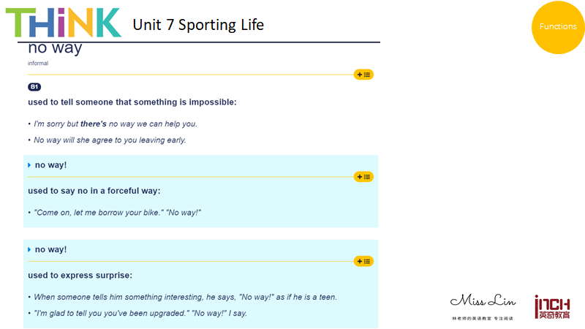Click the 'no way' headword title

point(55,48)
